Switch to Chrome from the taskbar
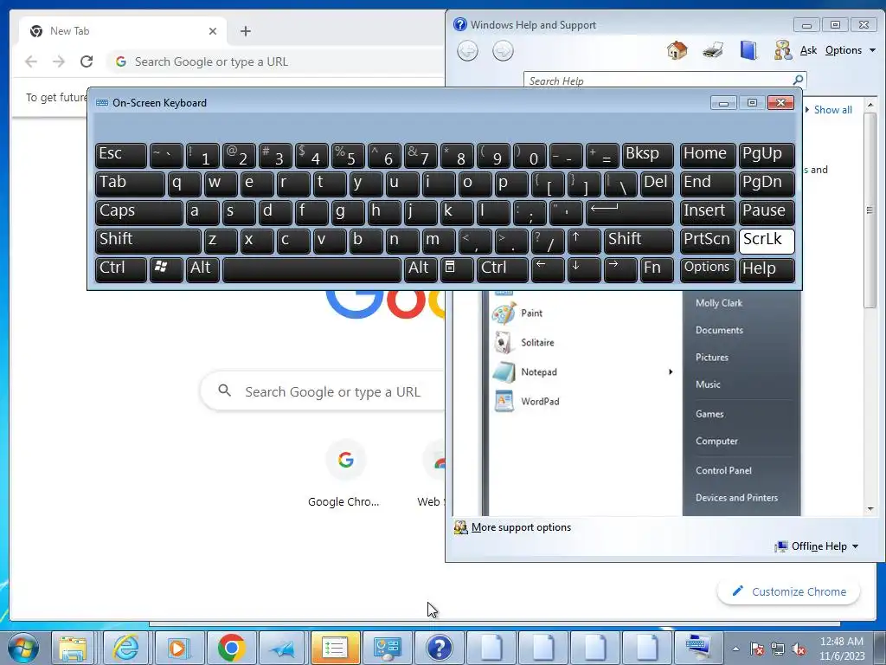886x665 pixels. pyautogui.click(x=230, y=648)
